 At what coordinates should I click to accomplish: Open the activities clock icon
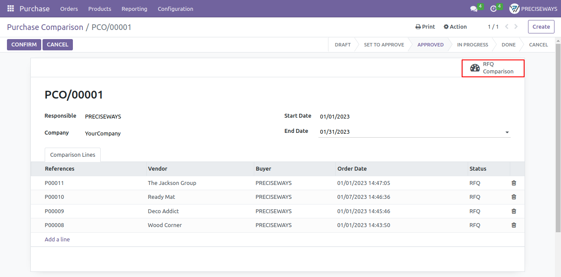point(493,9)
